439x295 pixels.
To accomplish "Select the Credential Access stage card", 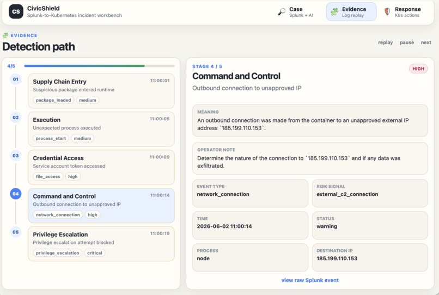I will [101, 168].
